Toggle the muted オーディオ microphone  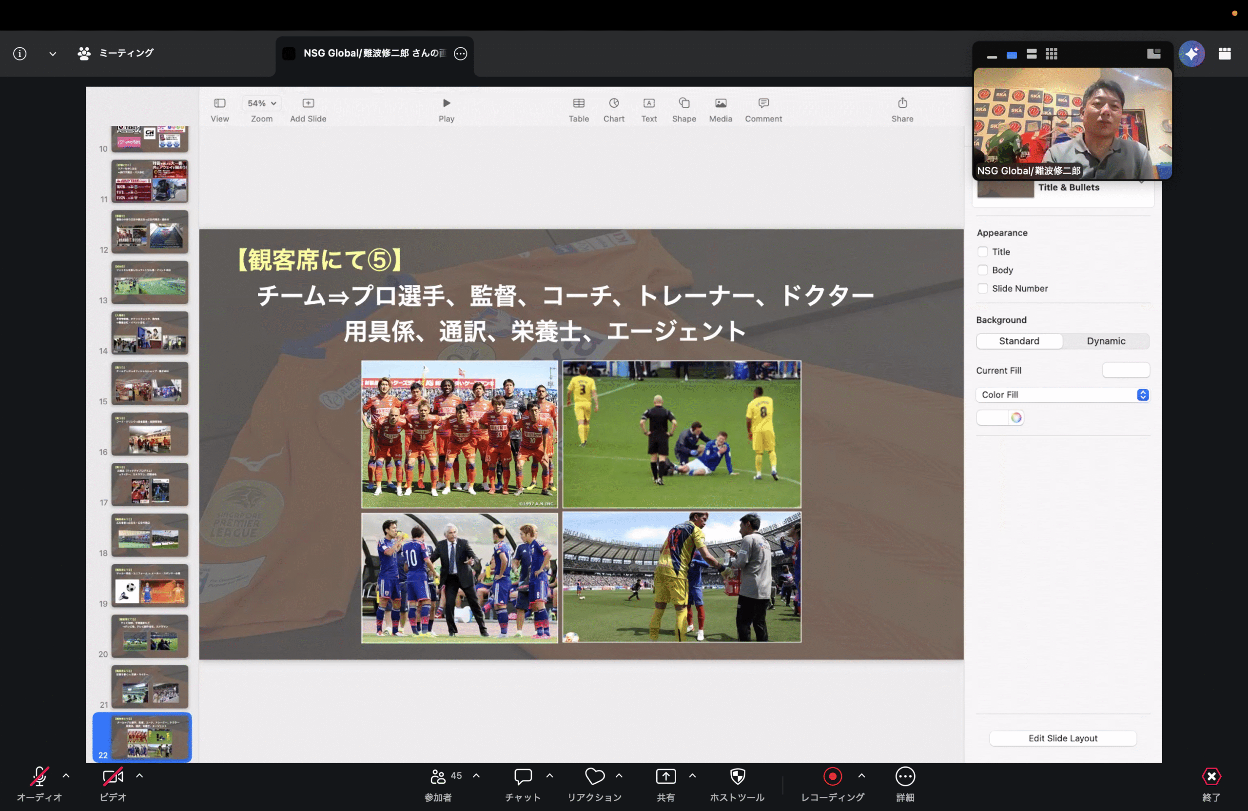point(39,776)
